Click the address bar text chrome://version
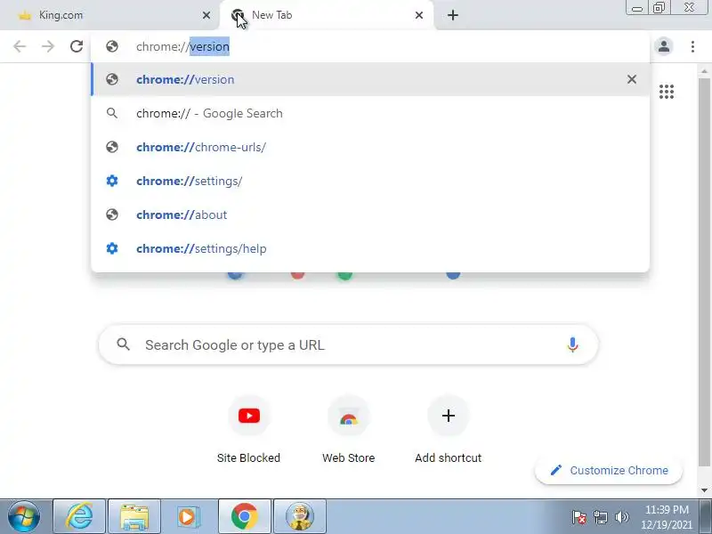 click(183, 46)
